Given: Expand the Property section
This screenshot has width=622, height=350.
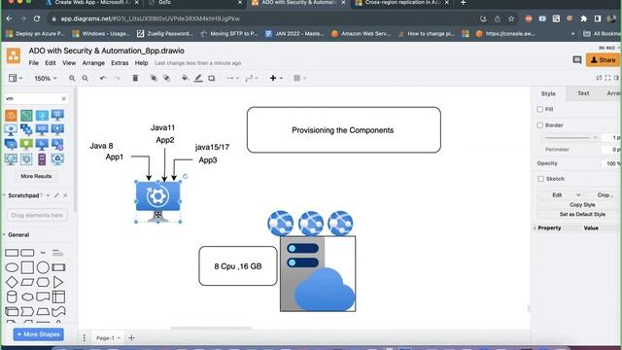Looking at the screenshot, I should (x=536, y=228).
